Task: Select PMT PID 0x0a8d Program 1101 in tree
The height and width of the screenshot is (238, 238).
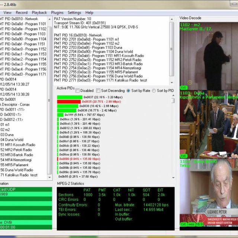Action: coord(23,24)
